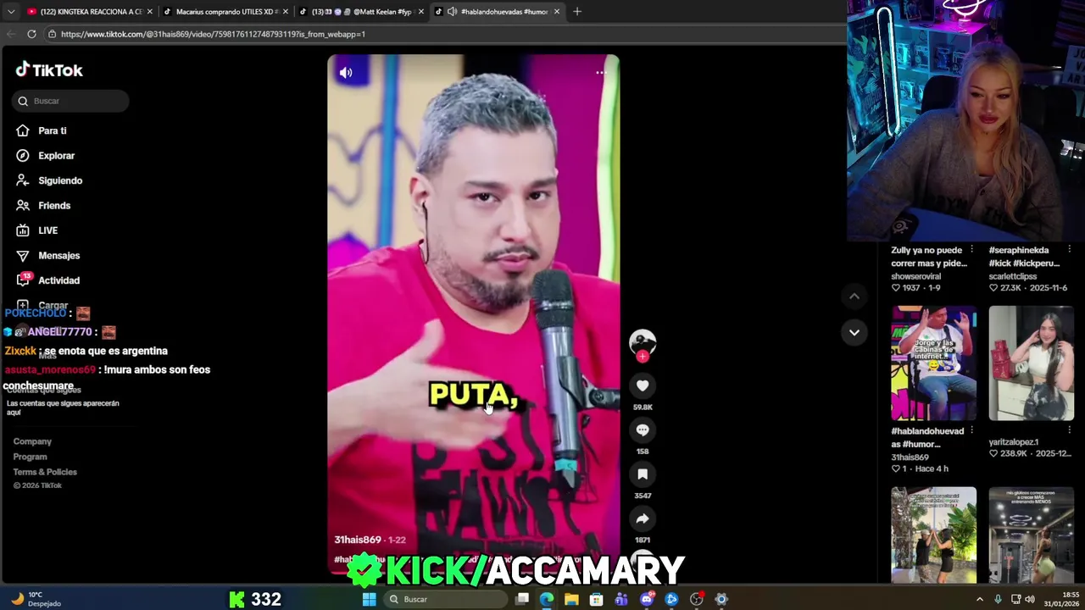This screenshot has height=610, width=1085.
Task: Go to previous video with up chevron
Action: coord(854,296)
